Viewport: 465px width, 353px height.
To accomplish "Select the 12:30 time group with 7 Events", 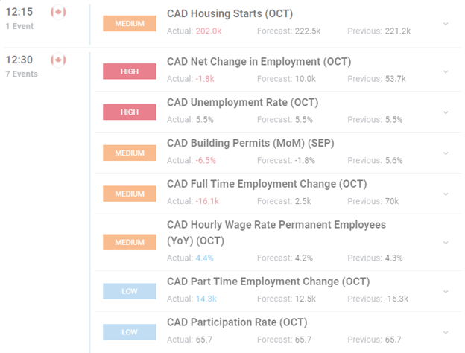I will pos(22,66).
